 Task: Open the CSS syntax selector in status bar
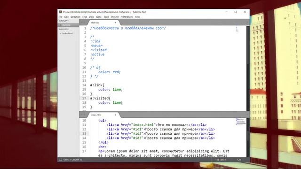[x=239, y=160]
